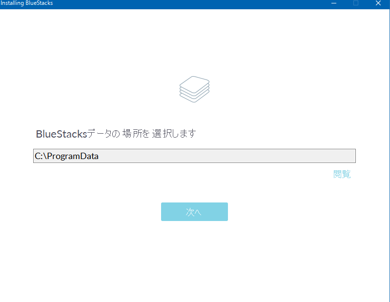Click the BlueStacks layered stack logo
Screen dimensions: 390x302
click(x=194, y=89)
